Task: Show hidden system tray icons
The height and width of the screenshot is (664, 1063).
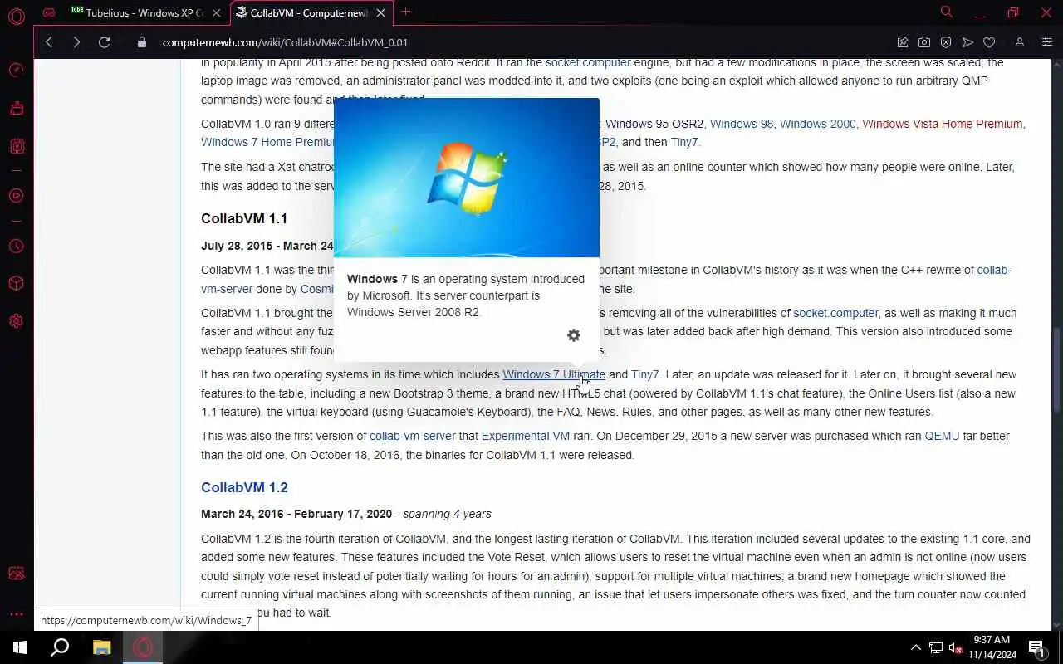Action: [916, 647]
